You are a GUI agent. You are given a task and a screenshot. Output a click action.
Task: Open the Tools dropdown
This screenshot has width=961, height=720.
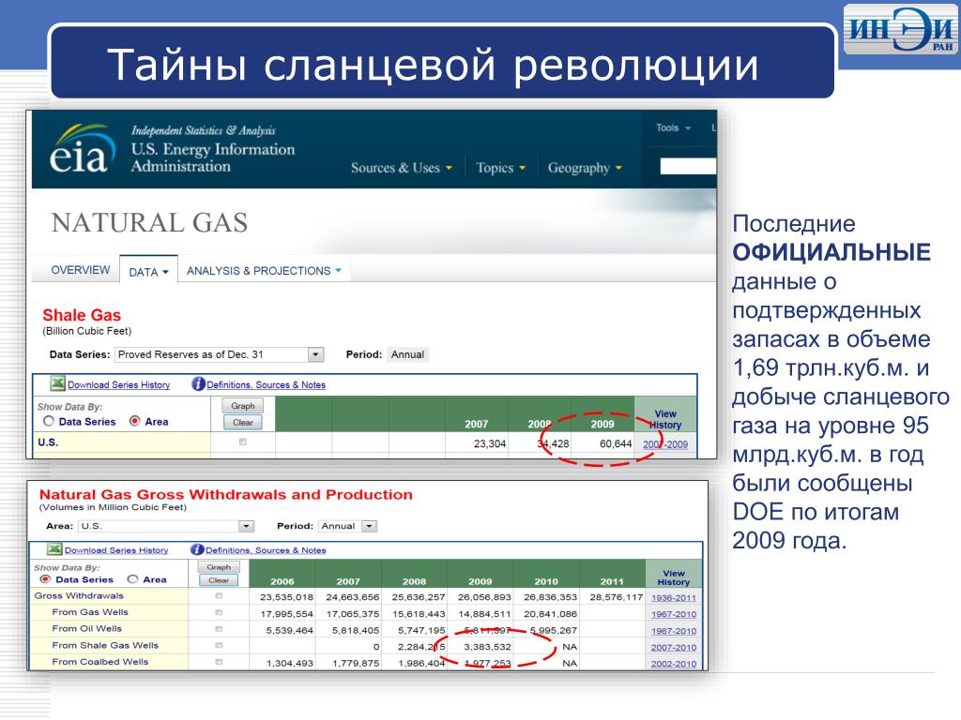673,127
